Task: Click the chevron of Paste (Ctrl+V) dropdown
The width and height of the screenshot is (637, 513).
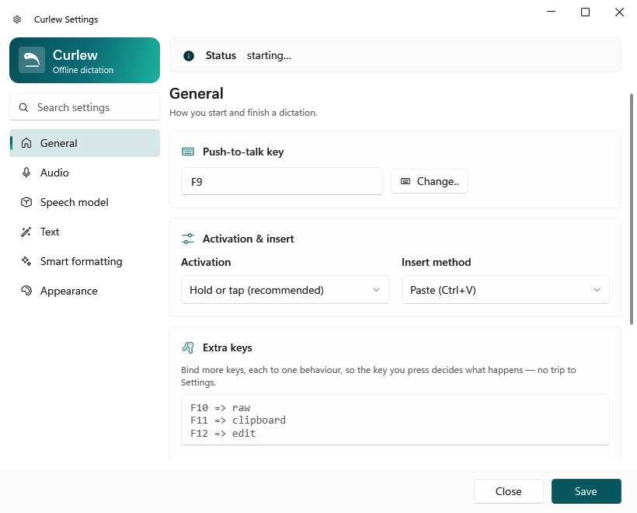Action: [x=597, y=290]
